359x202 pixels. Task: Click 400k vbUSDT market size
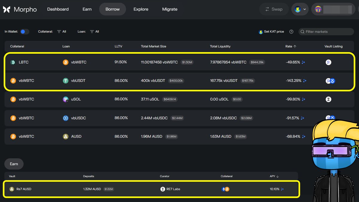tap(153, 81)
